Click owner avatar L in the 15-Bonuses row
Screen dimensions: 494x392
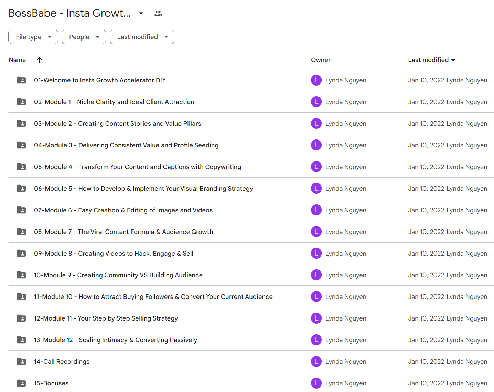tap(316, 383)
